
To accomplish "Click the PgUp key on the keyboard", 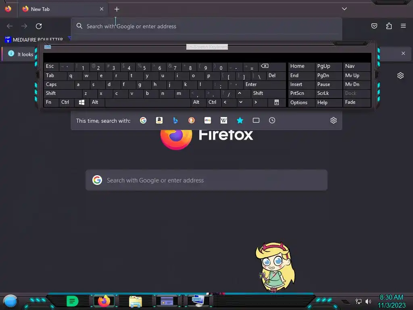I will [328, 67].
